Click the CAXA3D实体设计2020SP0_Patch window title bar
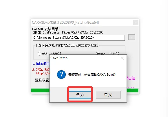 tap(82, 23)
